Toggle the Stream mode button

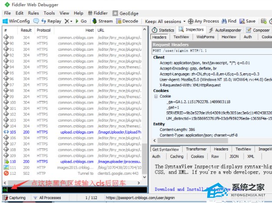coord(102,21)
